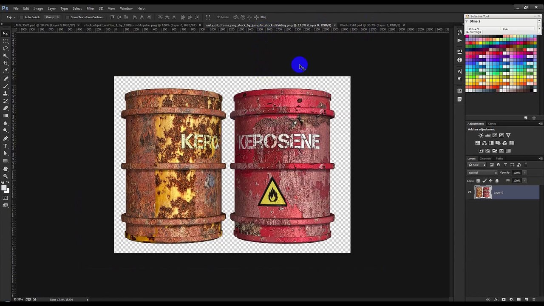
Task: Toggle lock transparent pixels
Action: tap(478, 181)
